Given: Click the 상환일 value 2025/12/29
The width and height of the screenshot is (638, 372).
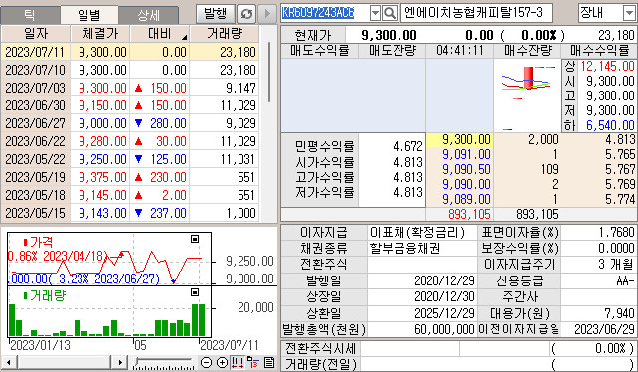Looking at the screenshot, I should point(444,313).
